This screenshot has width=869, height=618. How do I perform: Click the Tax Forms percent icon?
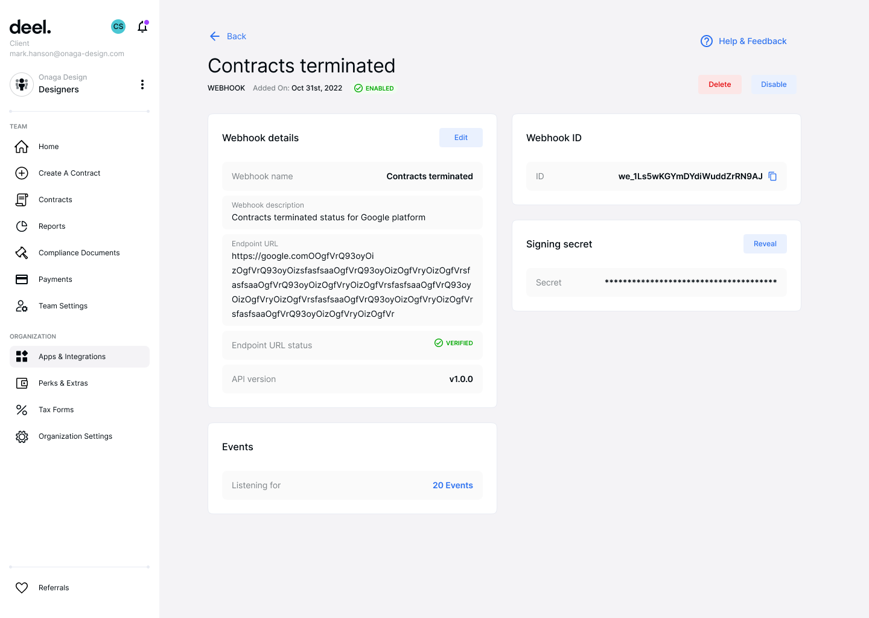[22, 410]
